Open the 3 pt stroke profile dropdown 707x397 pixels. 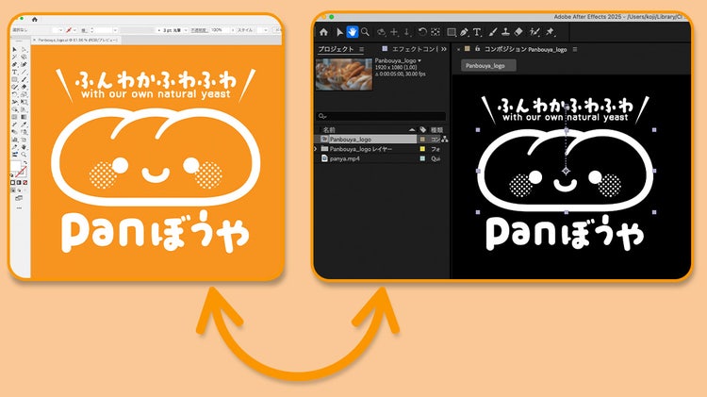coord(186,30)
